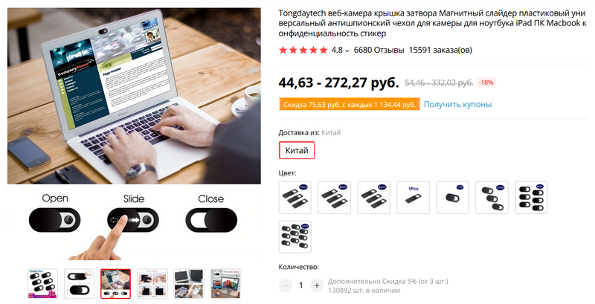Screen dimensions: 595x304
Task: Pick the six oval covers variant
Action: pos(531,198)
